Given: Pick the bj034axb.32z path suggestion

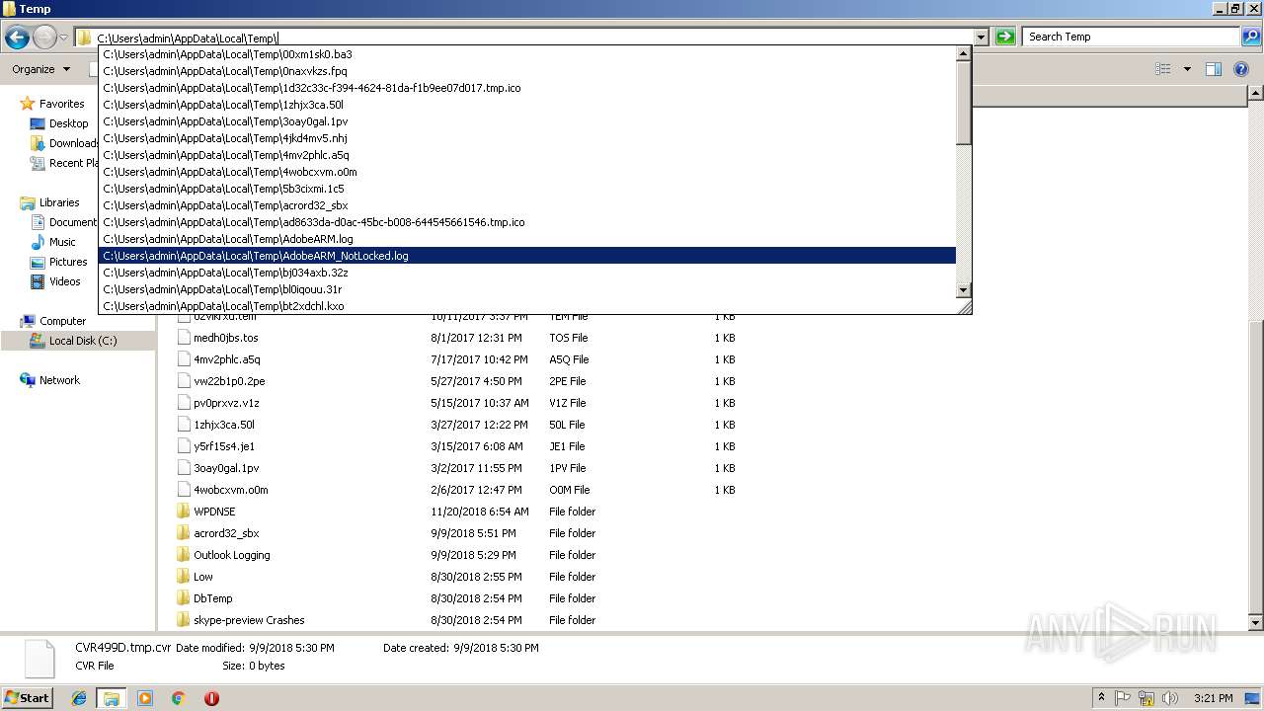Looking at the screenshot, I should 527,273.
